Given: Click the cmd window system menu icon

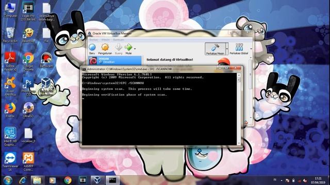Looking at the screenshot, I should click(84, 69).
